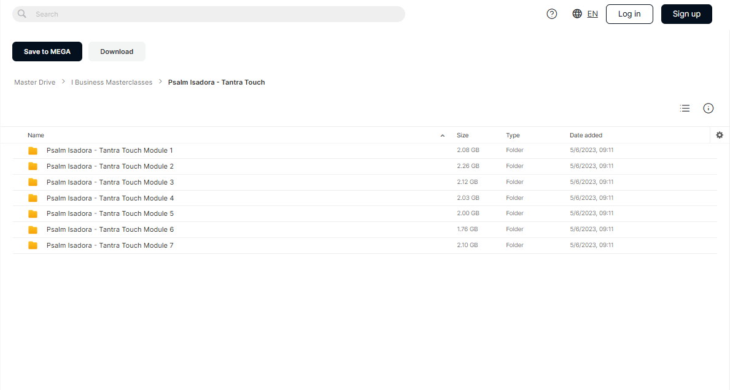Click folder icon for Module 7
Image resolution: width=730 pixels, height=390 pixels.
coord(33,245)
